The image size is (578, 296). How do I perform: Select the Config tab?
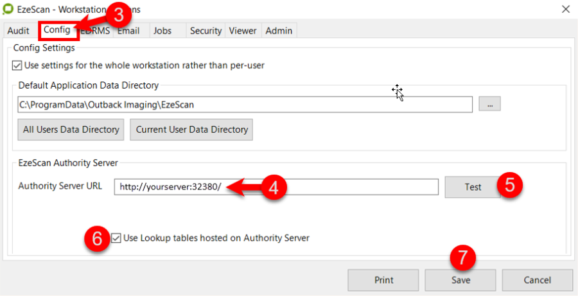point(57,30)
